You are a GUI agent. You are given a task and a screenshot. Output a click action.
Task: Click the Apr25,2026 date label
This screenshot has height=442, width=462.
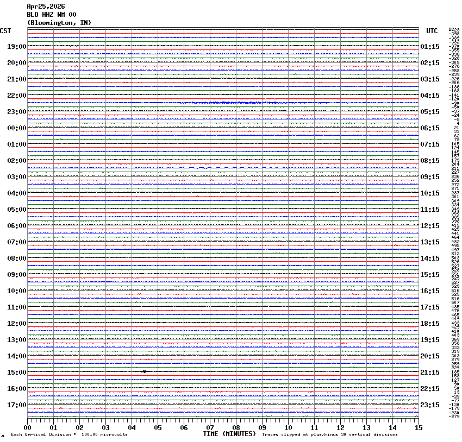point(46,6)
